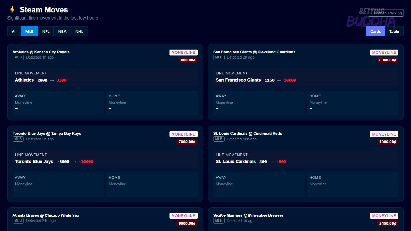Click the Giants old line value 1150
Screen dimensions: 411x231
269,80
